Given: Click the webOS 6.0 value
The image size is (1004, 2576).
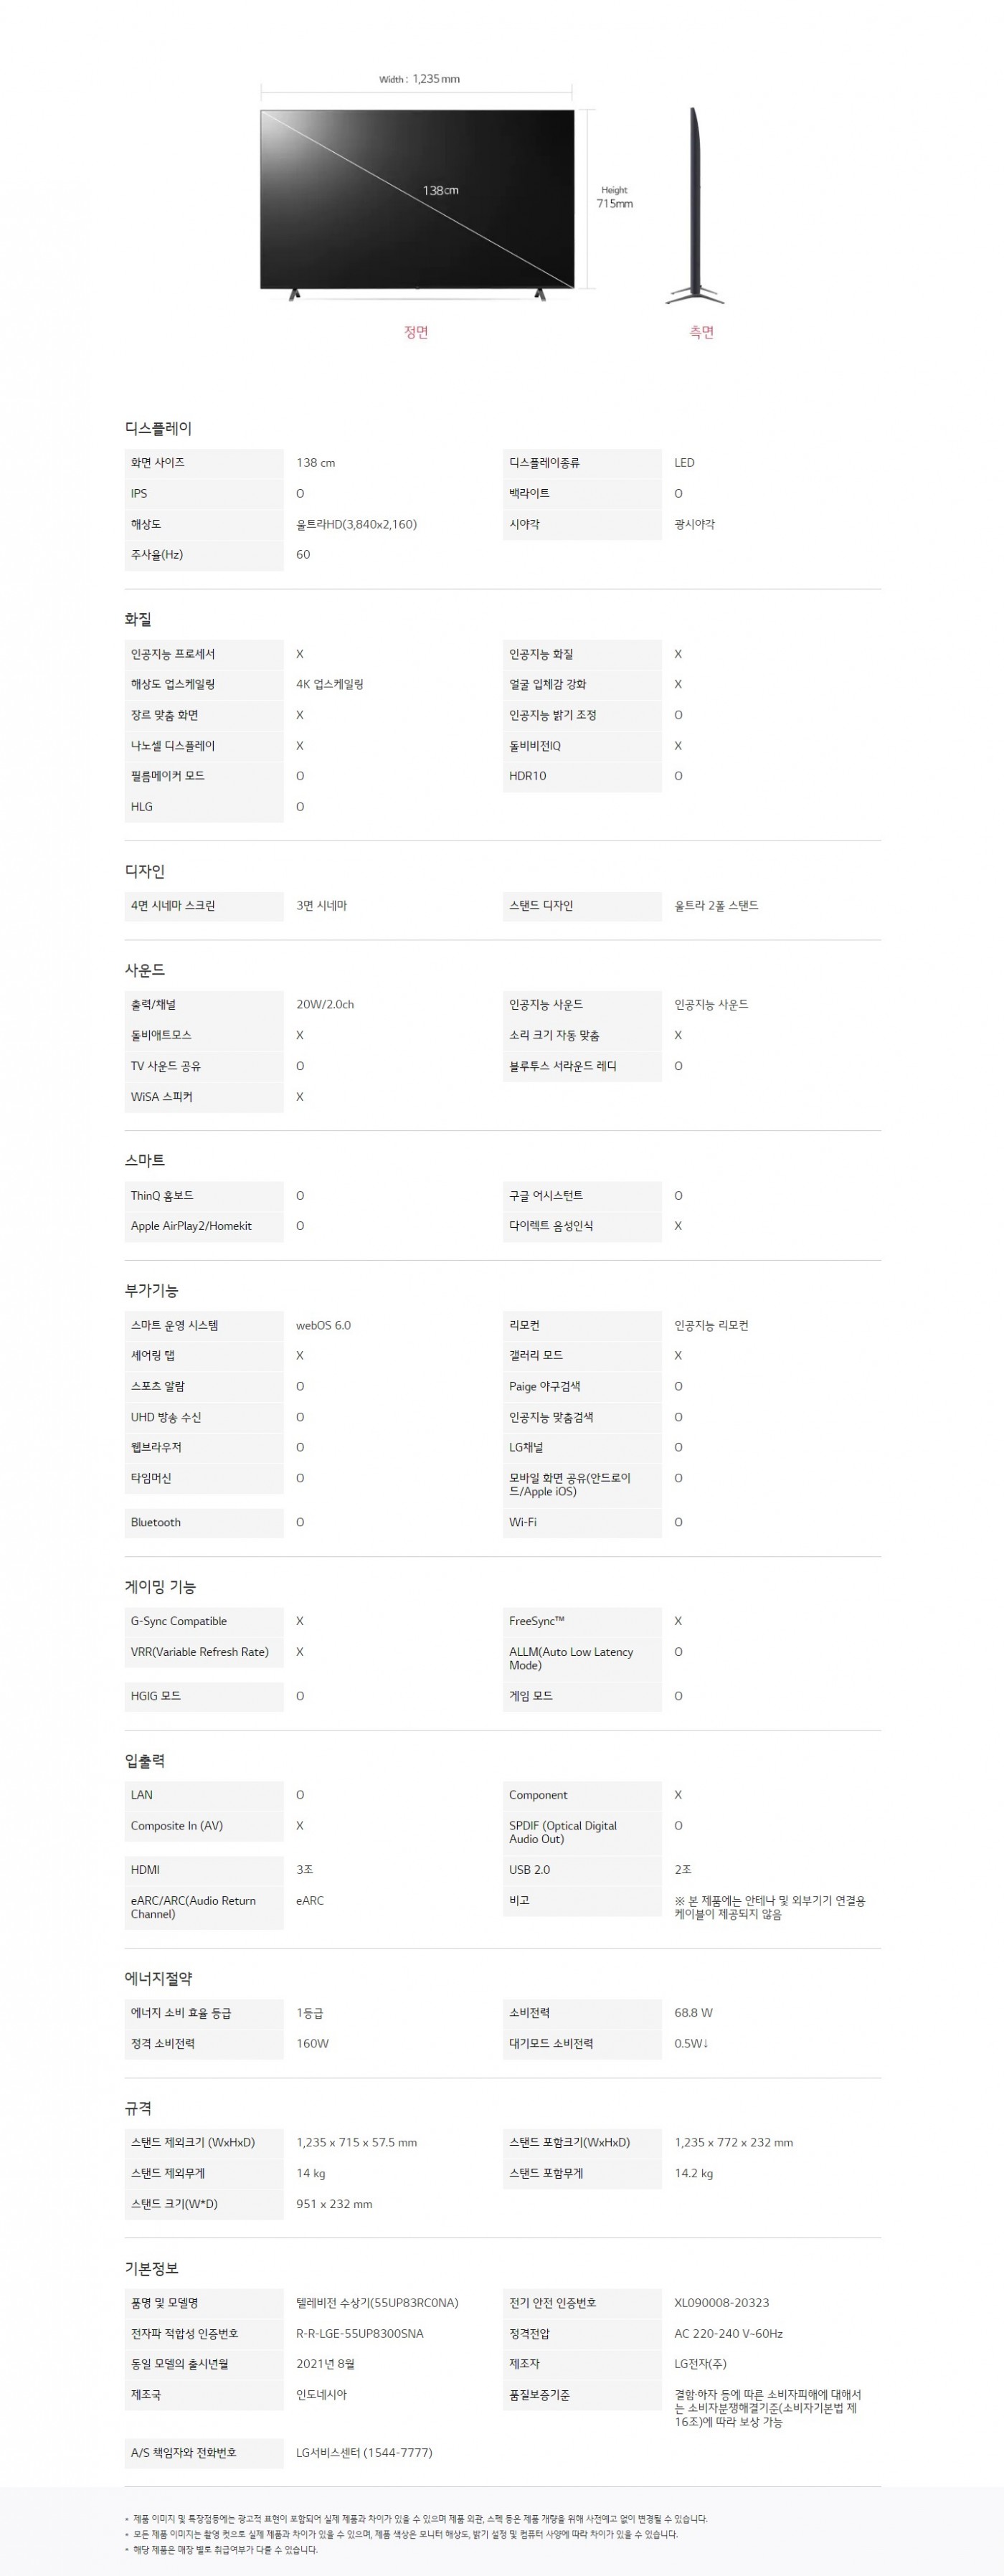Looking at the screenshot, I should click(x=323, y=1325).
